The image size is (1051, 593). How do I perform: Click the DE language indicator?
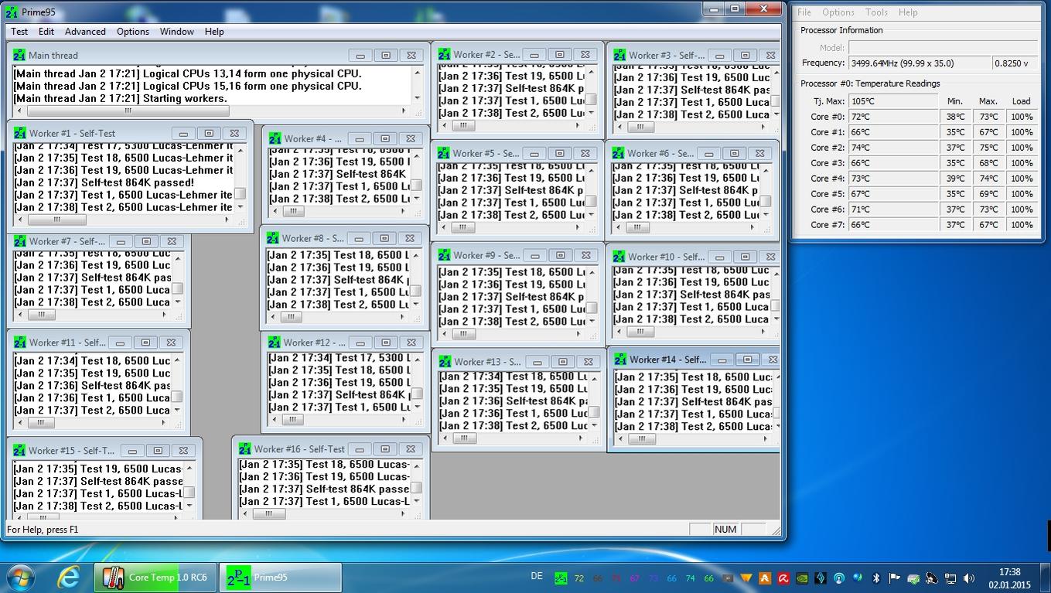click(537, 576)
